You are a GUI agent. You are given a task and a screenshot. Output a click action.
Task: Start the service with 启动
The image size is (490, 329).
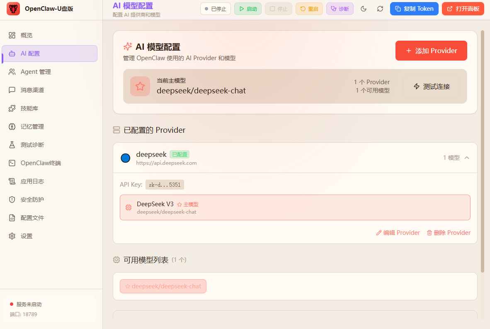pos(248,9)
